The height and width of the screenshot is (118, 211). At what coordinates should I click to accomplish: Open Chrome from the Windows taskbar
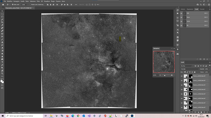(78, 116)
